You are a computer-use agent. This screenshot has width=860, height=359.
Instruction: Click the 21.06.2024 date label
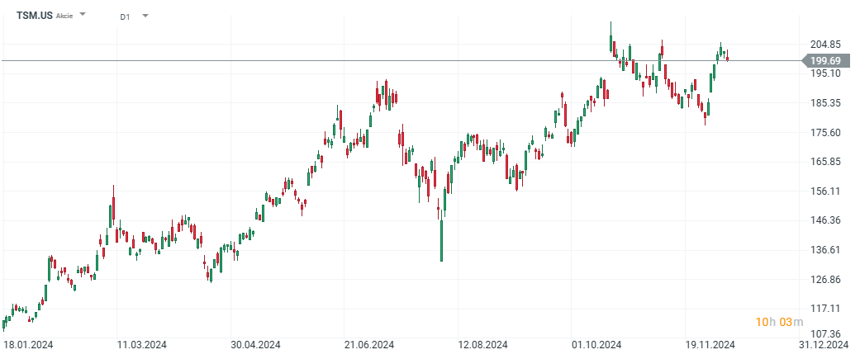point(369,344)
